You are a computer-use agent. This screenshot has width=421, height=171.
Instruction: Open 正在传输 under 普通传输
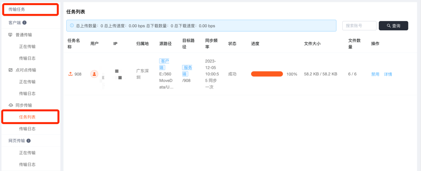[x=27, y=47]
